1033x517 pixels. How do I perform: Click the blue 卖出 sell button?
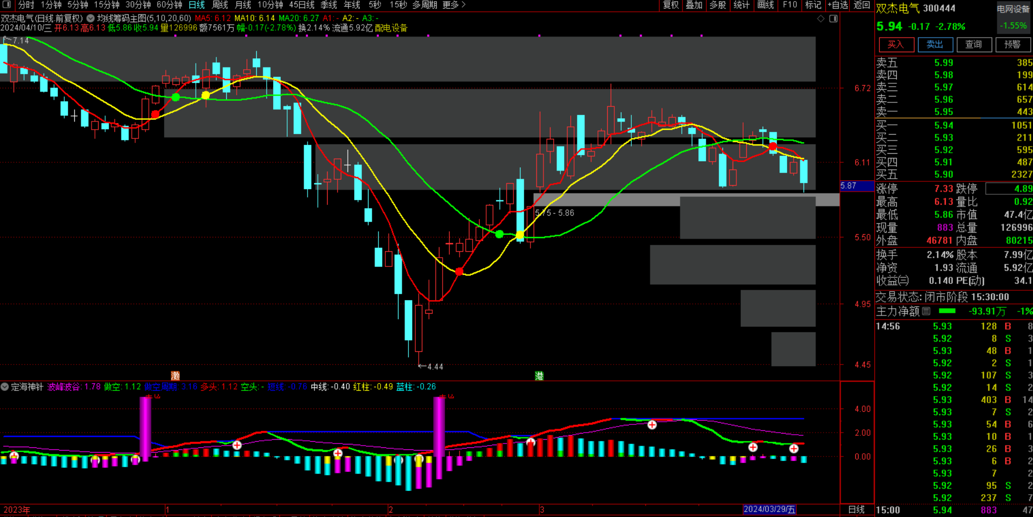(935, 45)
